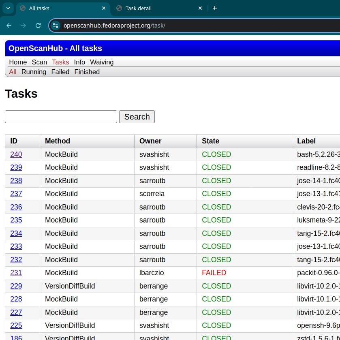Open task 237 link
The height and width of the screenshot is (340, 340).
(16, 194)
